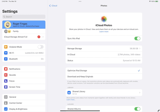Tap Bluetooth On status
Screen dimensions: 160x112
tap(42, 59)
